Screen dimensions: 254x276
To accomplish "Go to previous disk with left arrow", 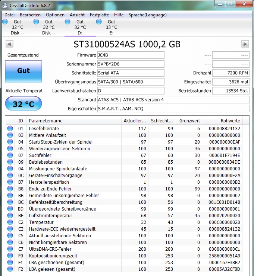I will coord(9,44).
